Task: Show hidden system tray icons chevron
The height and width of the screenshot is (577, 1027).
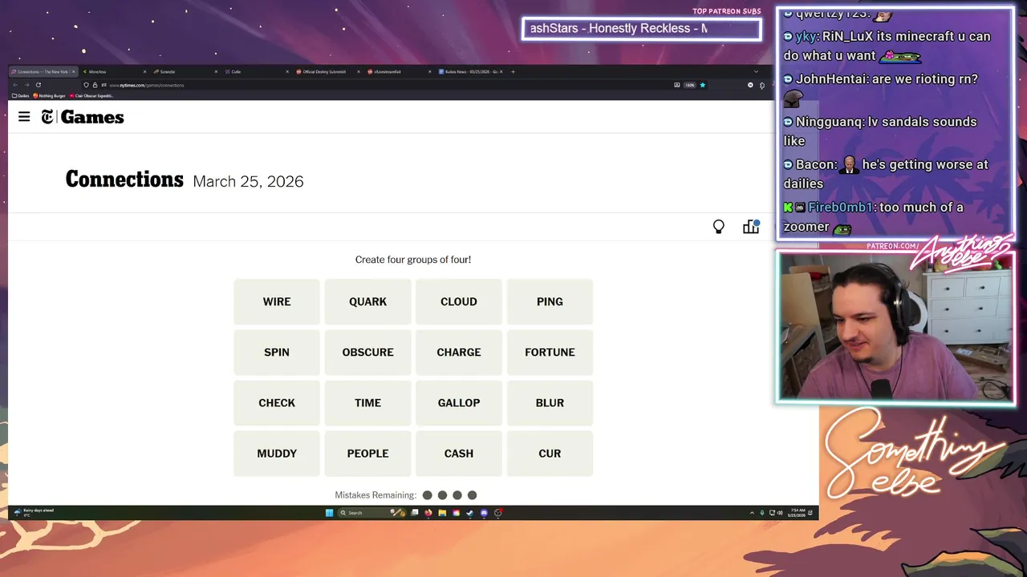Action: [752, 513]
